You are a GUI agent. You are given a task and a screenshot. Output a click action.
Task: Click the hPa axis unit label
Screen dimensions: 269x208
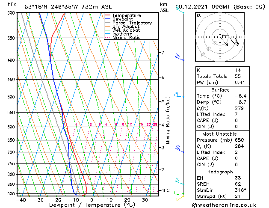click(x=12, y=4)
